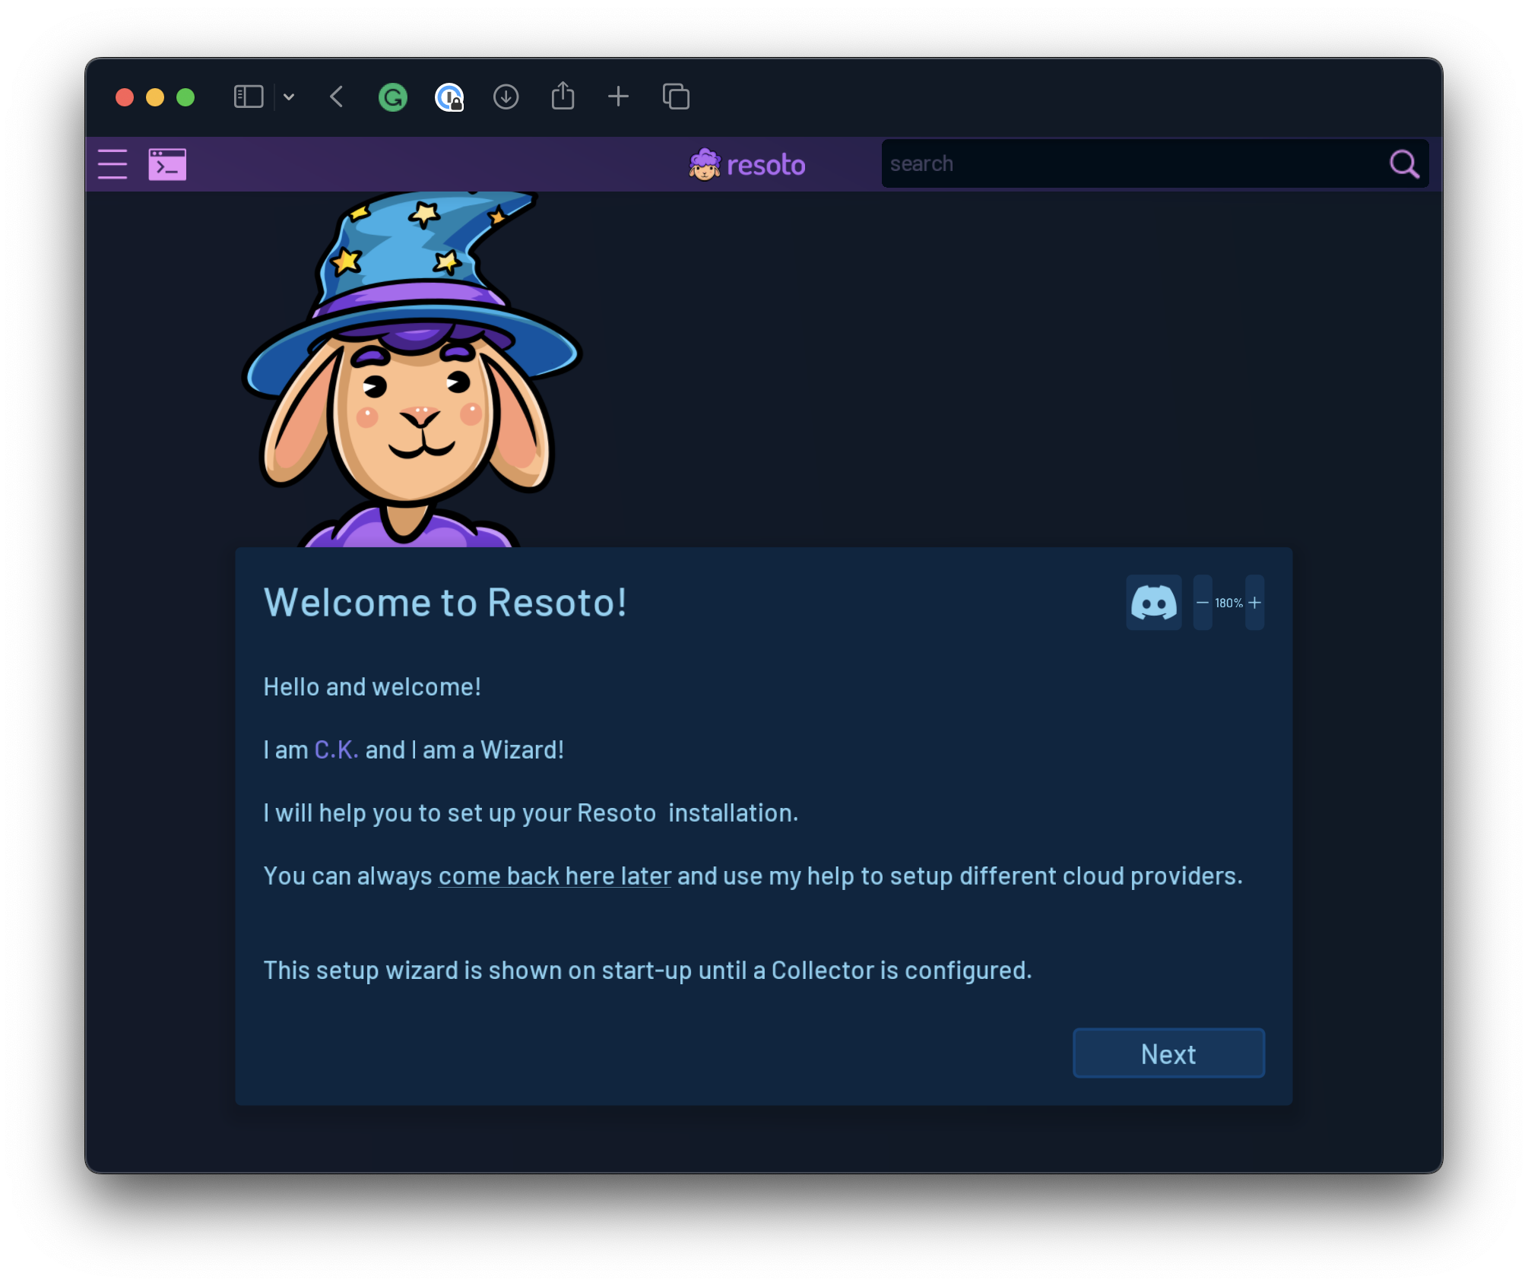Increase UI scale with plus button
1528x1286 pixels.
(1254, 603)
